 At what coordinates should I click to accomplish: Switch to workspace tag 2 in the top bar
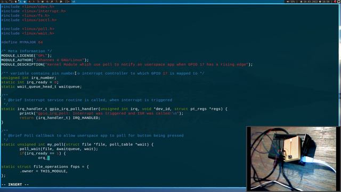13,2
